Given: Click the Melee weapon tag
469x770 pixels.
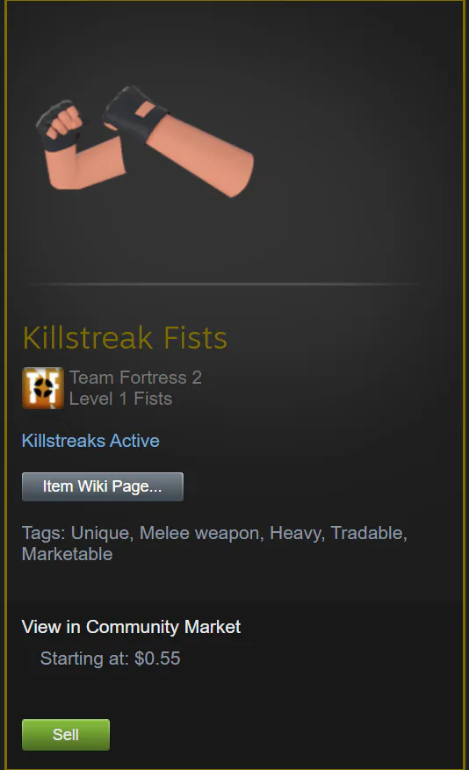Looking at the screenshot, I should pyautogui.click(x=199, y=533).
